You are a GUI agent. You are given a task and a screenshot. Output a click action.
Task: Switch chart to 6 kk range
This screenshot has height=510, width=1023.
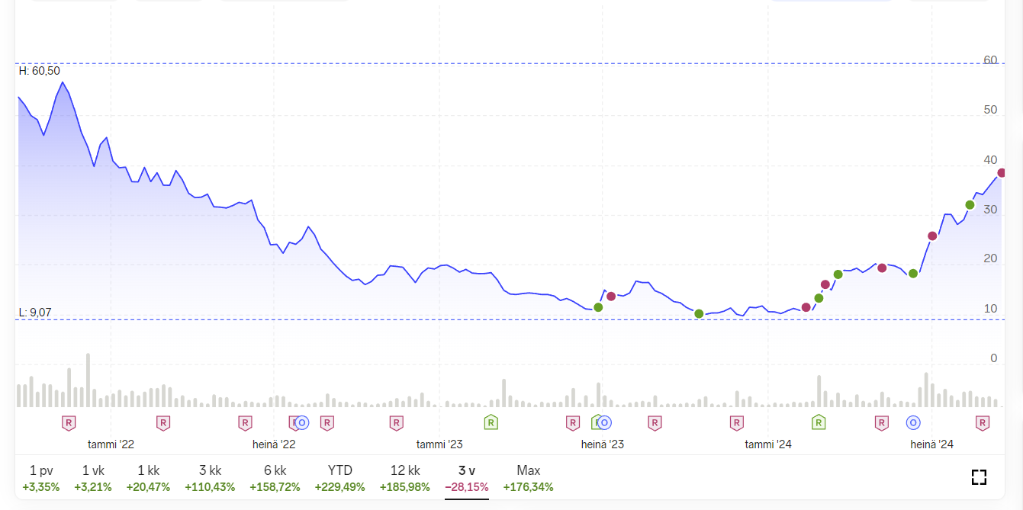275,478
